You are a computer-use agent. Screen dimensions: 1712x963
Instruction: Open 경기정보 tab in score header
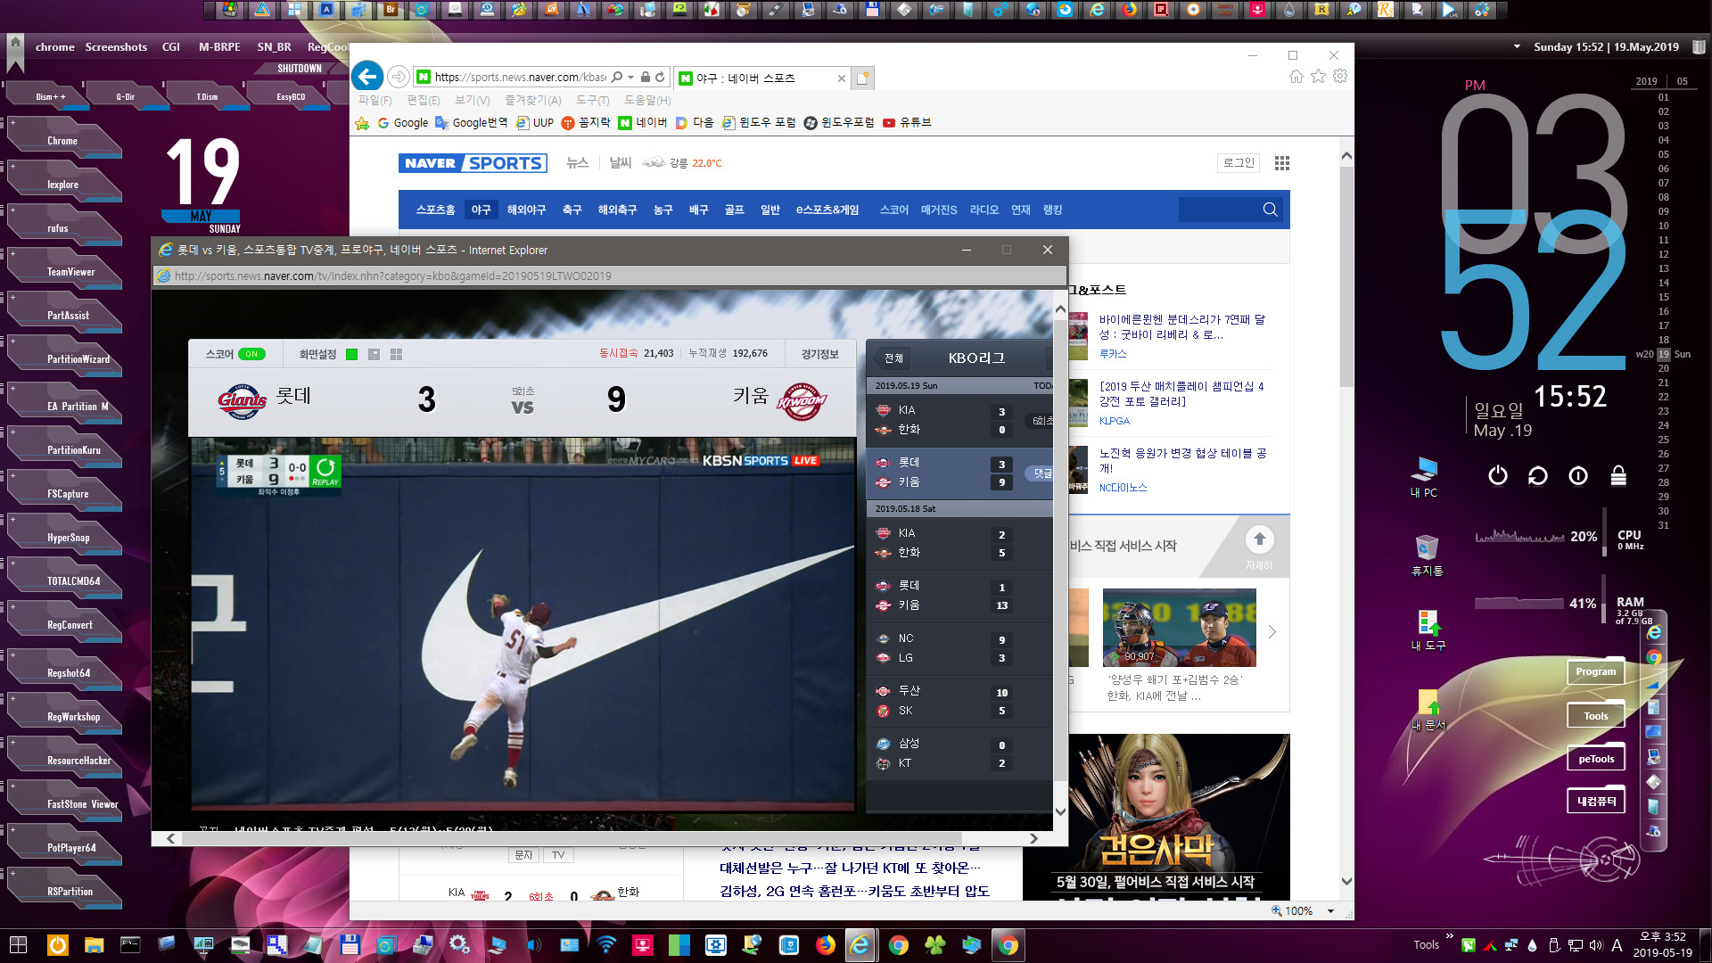(x=819, y=354)
